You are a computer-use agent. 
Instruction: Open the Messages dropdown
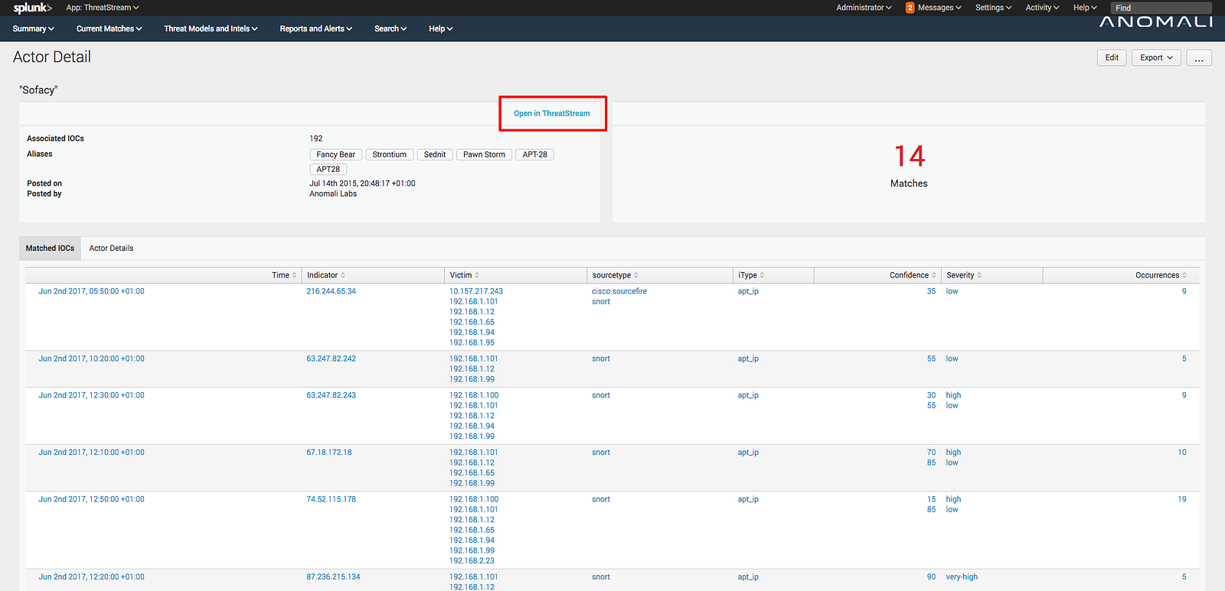tap(939, 8)
